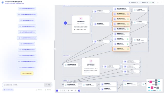
Task: Click the chat message input field
Action: click(x=23, y=85)
